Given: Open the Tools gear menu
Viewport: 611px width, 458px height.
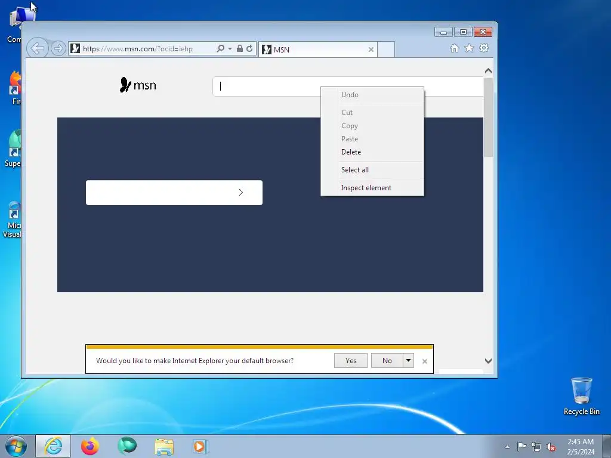Looking at the screenshot, I should [x=484, y=48].
